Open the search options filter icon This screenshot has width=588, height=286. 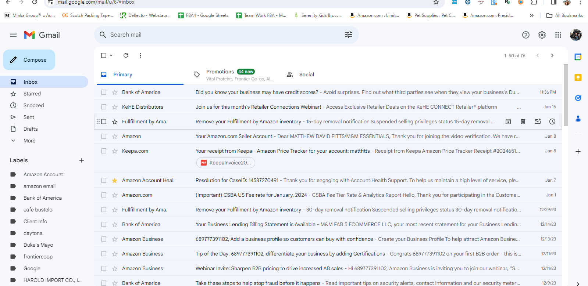349,35
